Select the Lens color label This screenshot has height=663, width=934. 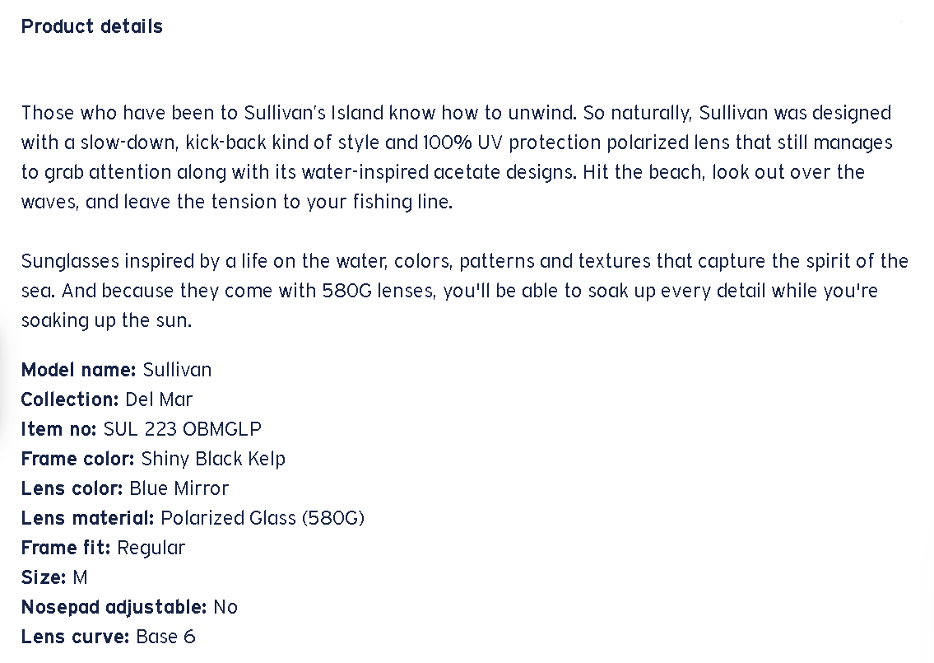[72, 488]
